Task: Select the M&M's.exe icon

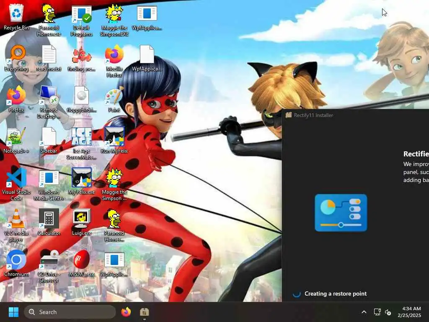Action: 81,263
